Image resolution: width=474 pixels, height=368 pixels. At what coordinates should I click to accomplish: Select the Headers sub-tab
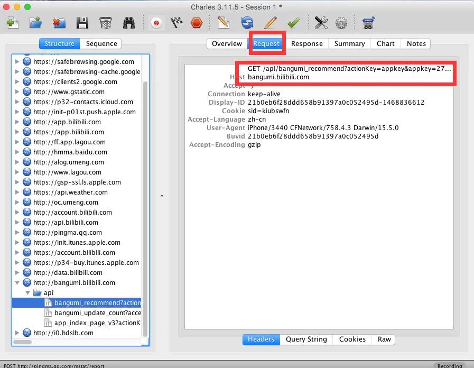point(261,339)
